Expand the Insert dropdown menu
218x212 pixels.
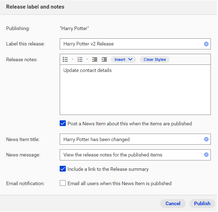coord(123,59)
